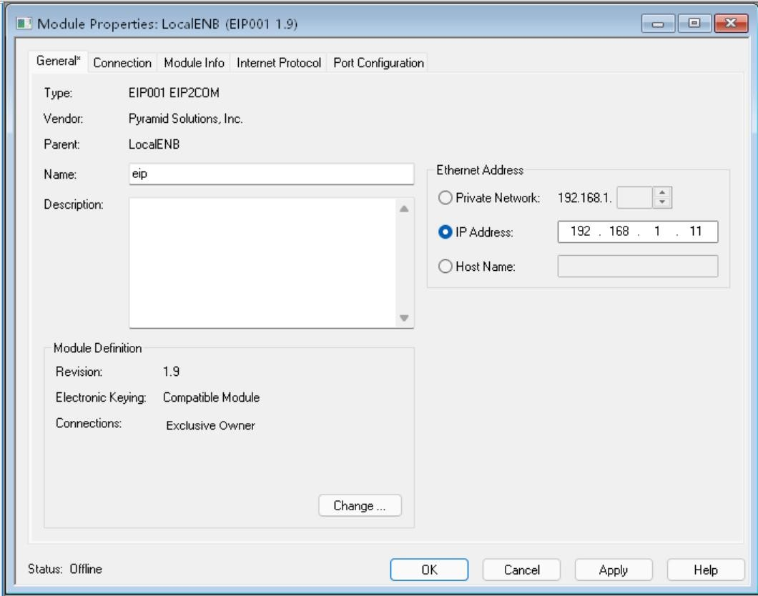Click the Parent value LocalENB
The image size is (758, 596).
click(x=154, y=144)
